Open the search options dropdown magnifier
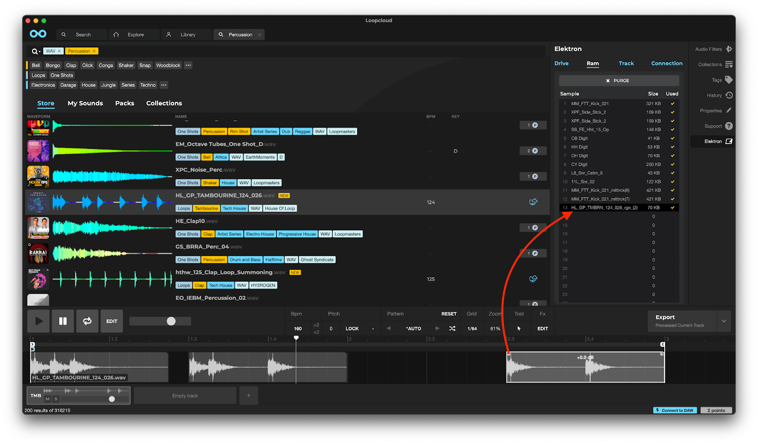The width and height of the screenshot is (758, 444). click(36, 51)
